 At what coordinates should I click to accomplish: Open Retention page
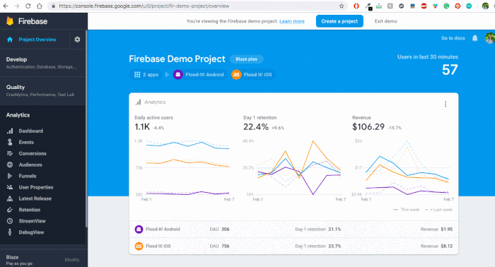pos(30,210)
